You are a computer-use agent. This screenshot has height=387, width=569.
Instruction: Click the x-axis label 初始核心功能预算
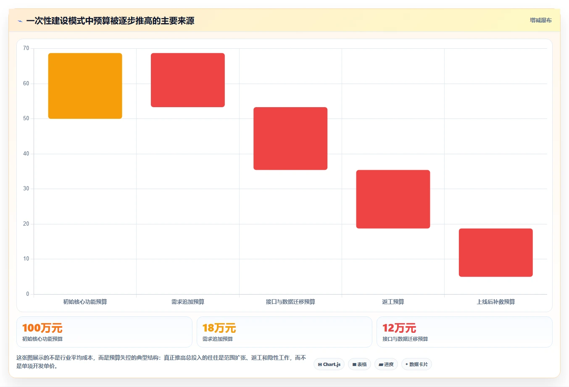tap(85, 302)
